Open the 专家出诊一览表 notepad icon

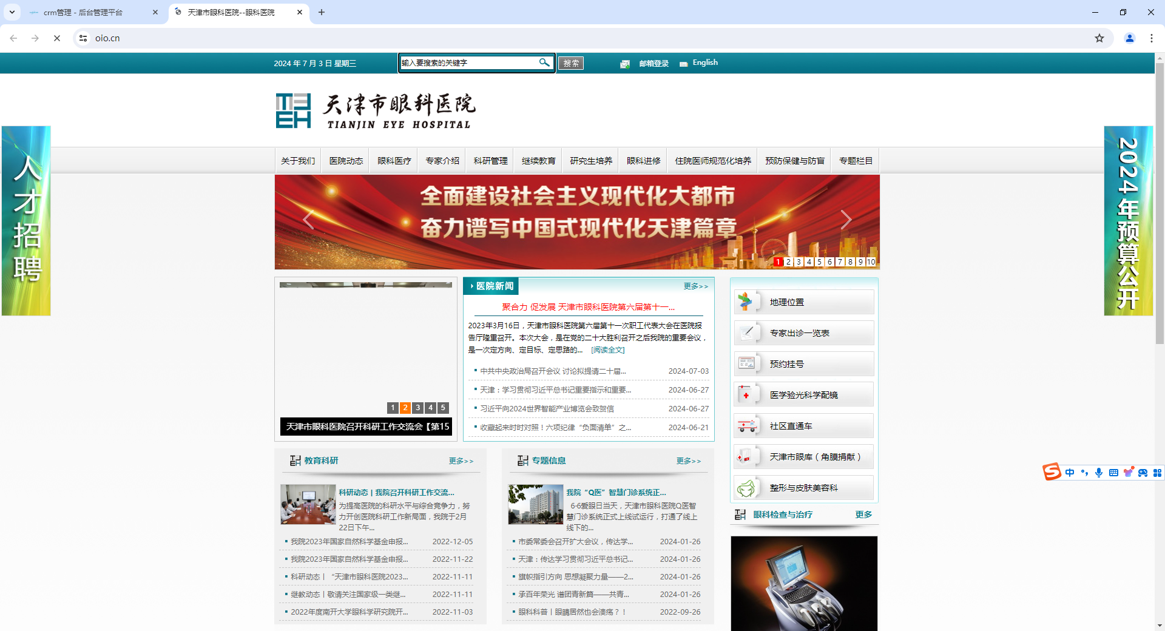pos(747,332)
